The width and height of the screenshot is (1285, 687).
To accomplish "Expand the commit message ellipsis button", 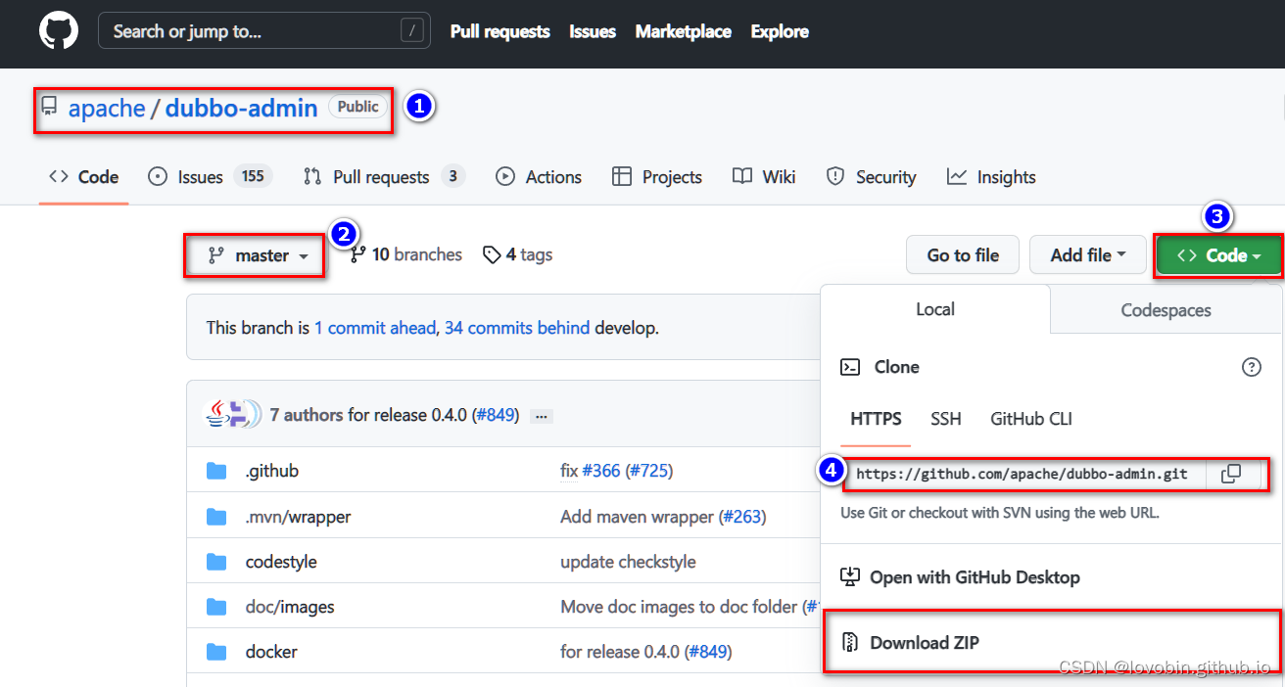I will (x=542, y=416).
